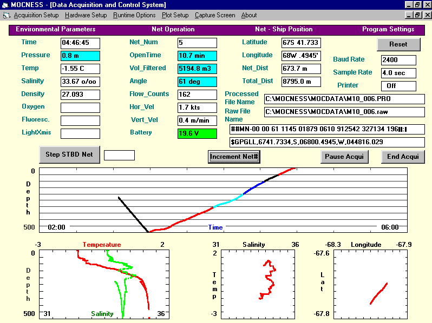Image resolution: width=432 pixels, height=323 pixels.
Task: Click the Hor_Vel field showing 1.7 kts
Action: [x=197, y=107]
